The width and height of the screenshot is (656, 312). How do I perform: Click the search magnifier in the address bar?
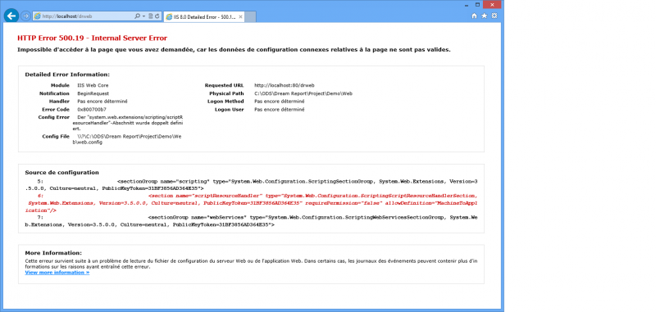(x=137, y=16)
